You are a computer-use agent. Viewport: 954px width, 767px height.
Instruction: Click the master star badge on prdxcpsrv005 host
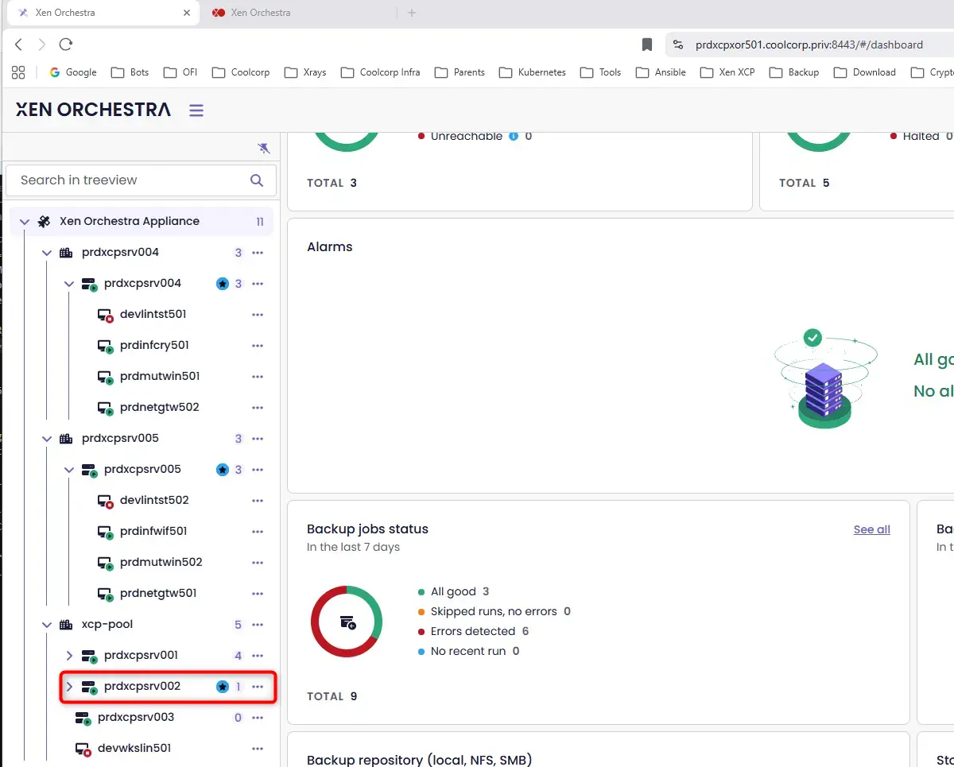click(223, 470)
